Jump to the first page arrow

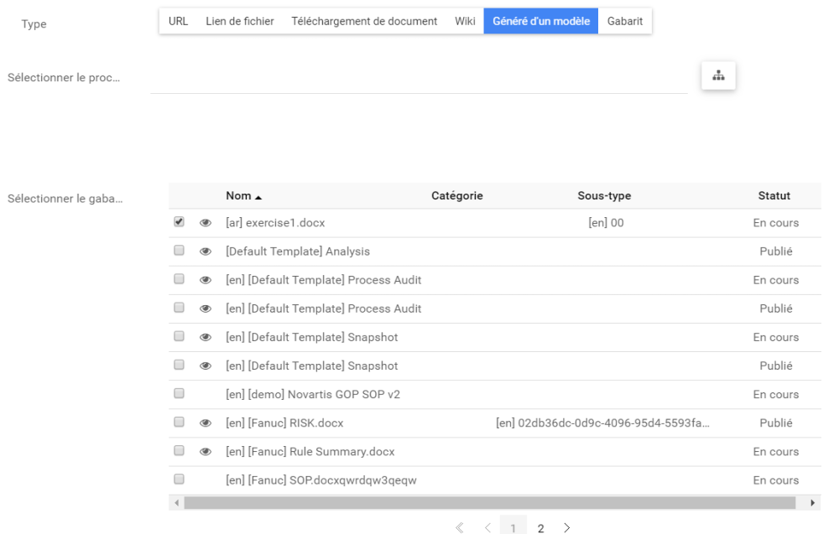point(459,528)
